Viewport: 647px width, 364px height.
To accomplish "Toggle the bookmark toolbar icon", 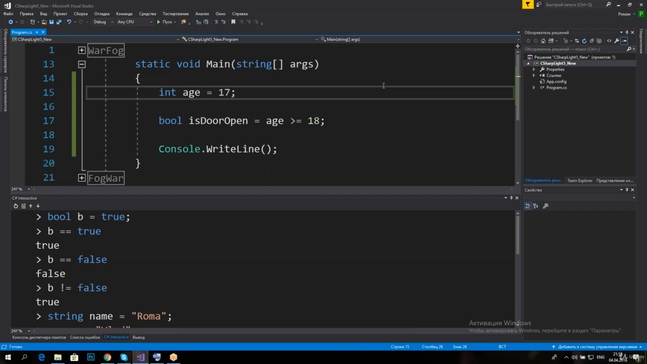I will click(233, 22).
